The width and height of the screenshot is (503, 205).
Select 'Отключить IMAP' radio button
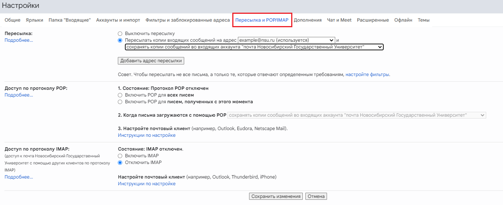[x=120, y=163]
